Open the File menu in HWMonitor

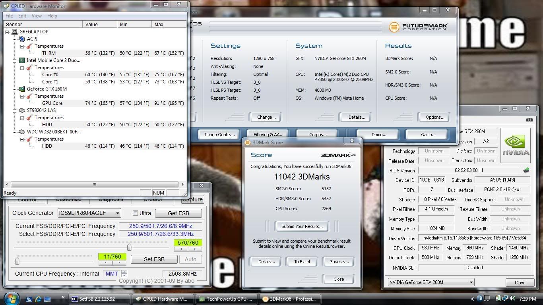point(9,16)
